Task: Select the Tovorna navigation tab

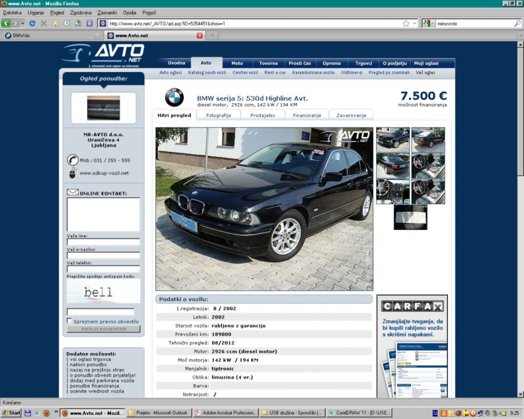Action: pos(268,63)
